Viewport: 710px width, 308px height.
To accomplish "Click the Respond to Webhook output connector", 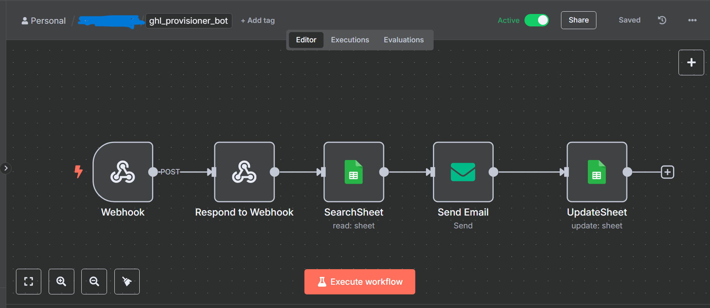I will point(275,172).
